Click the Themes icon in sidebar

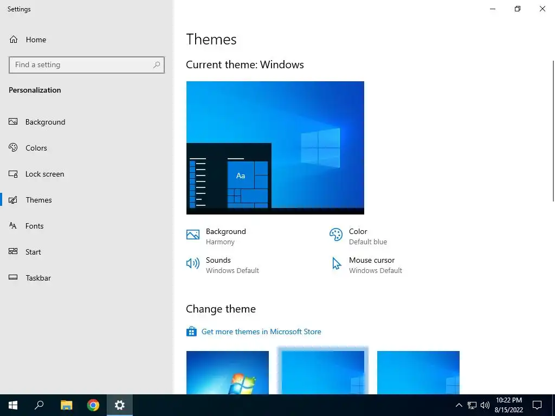(x=13, y=200)
